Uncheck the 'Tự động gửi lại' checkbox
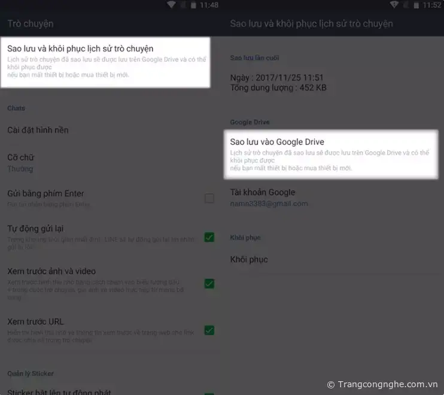Screen dimensions: 444x395 [x=209, y=237]
